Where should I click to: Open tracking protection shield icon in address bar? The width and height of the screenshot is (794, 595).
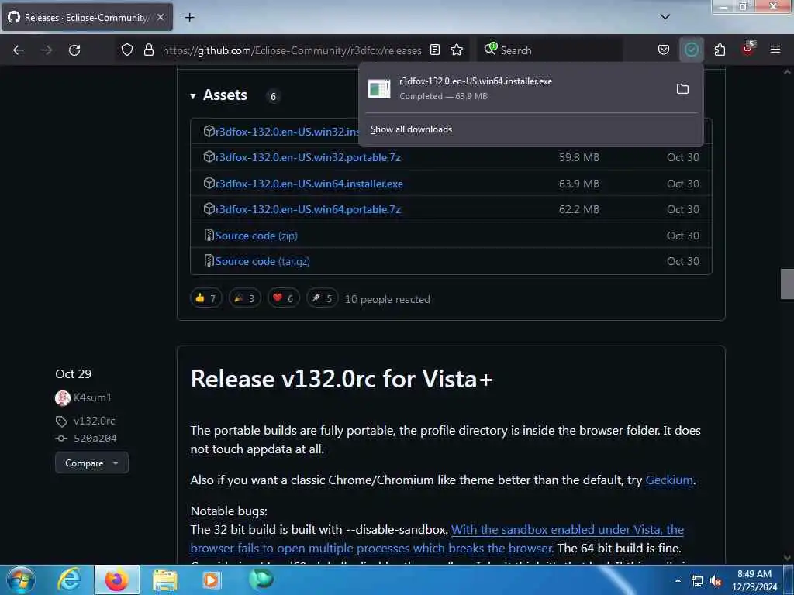tap(127, 50)
